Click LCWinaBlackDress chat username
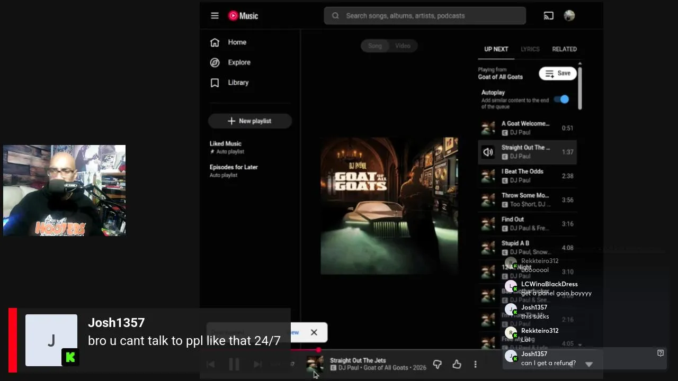 [549, 284]
